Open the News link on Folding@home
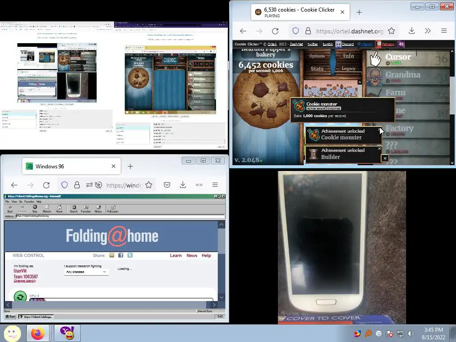The image size is (456, 342). click(191, 255)
